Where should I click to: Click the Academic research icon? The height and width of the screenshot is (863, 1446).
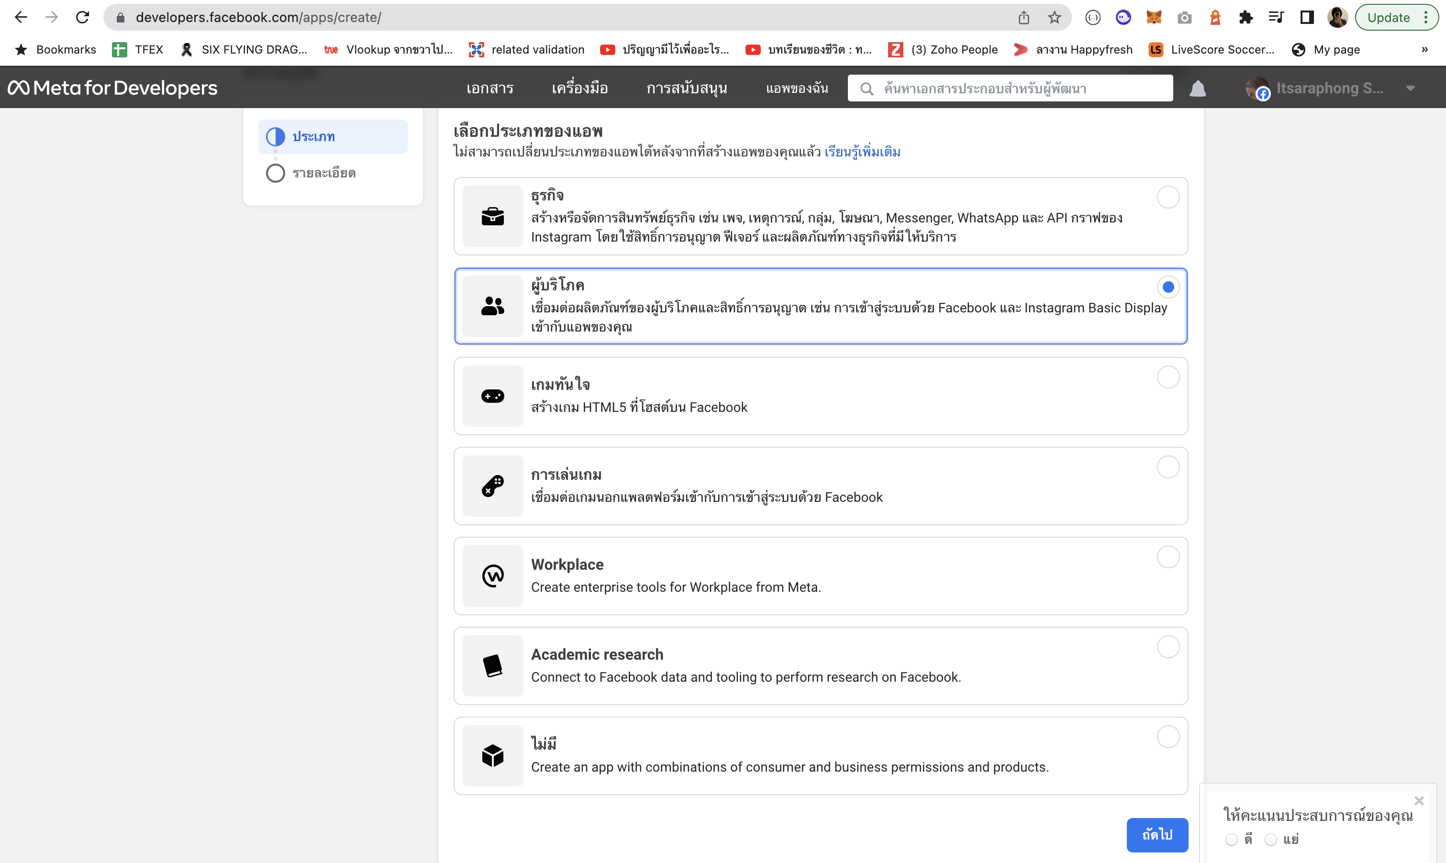click(493, 666)
